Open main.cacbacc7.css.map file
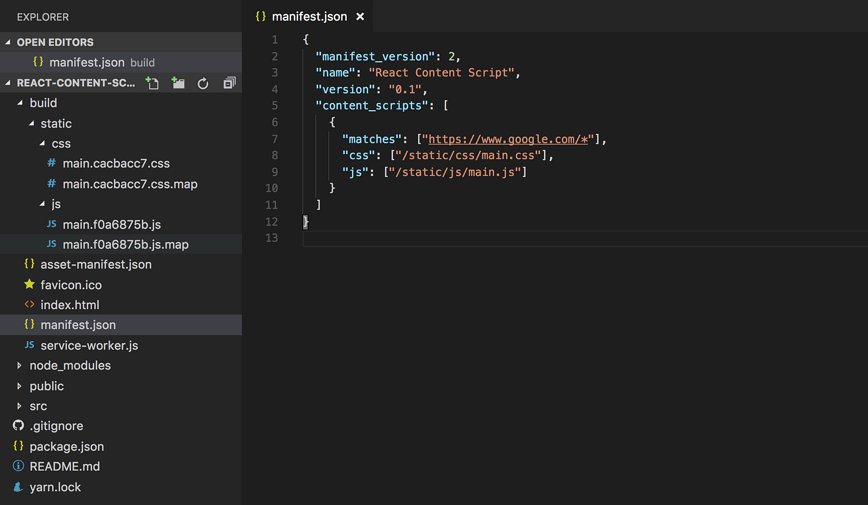This screenshot has width=868, height=505. tap(130, 184)
